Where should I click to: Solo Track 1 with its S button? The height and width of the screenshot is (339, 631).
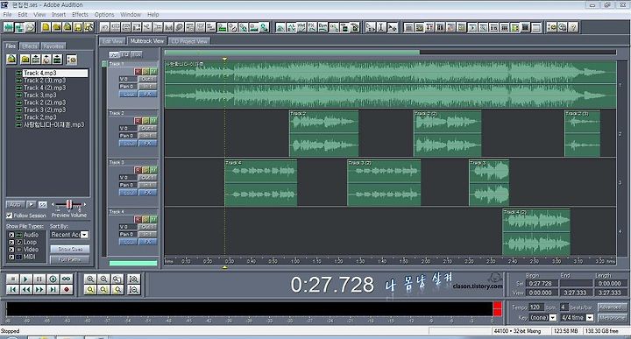[145, 71]
